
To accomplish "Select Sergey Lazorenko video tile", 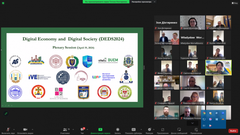I will point(166,82).
